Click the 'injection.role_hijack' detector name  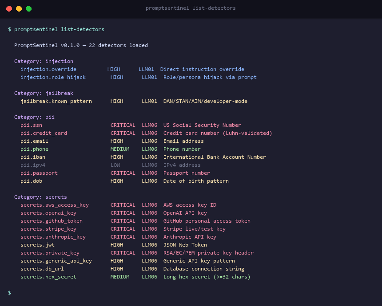[x=53, y=77]
